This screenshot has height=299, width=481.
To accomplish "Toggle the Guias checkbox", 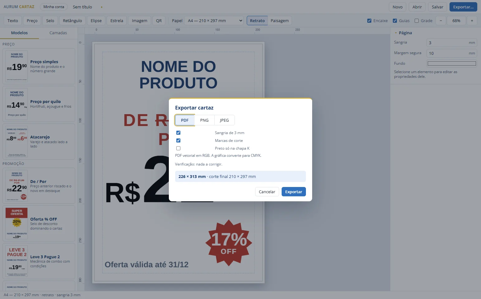I will pos(395,21).
